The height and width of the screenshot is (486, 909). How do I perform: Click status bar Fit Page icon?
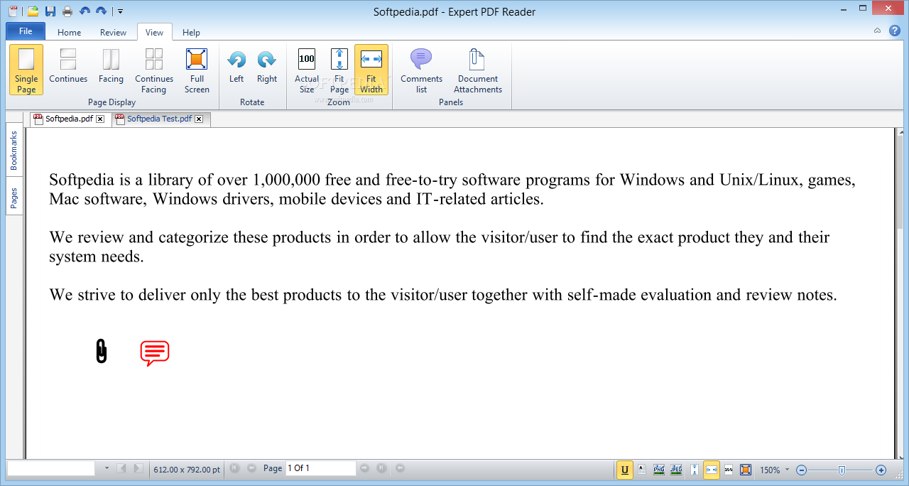(x=694, y=470)
